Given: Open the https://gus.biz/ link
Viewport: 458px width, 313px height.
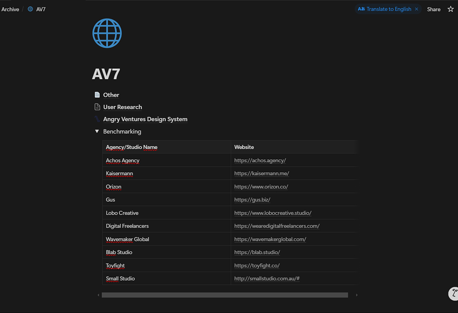Looking at the screenshot, I should (252, 200).
